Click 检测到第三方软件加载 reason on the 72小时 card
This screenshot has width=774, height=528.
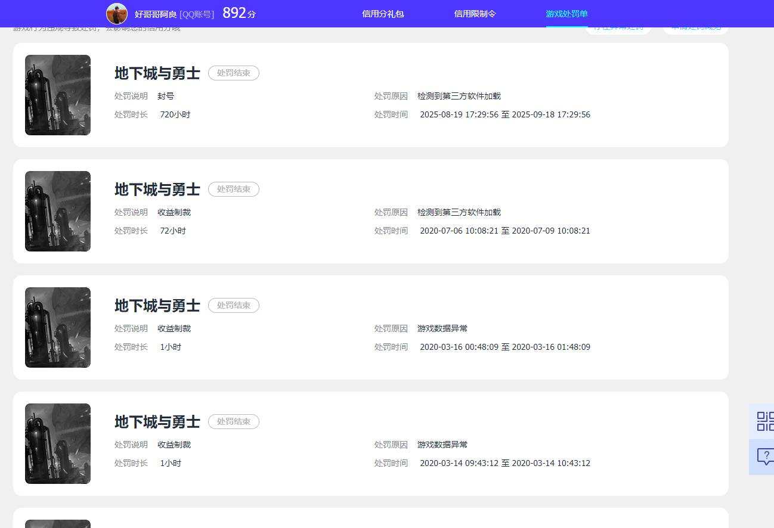(x=459, y=212)
